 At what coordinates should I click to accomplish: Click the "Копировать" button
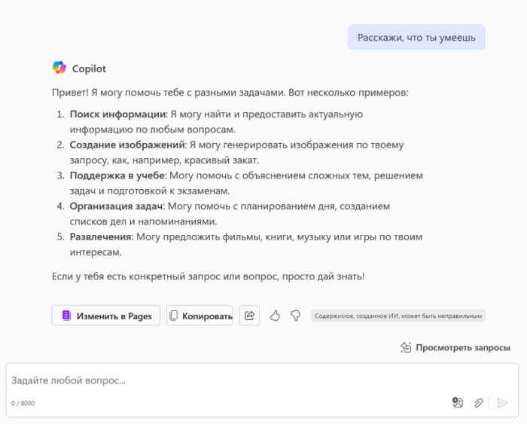coord(200,316)
